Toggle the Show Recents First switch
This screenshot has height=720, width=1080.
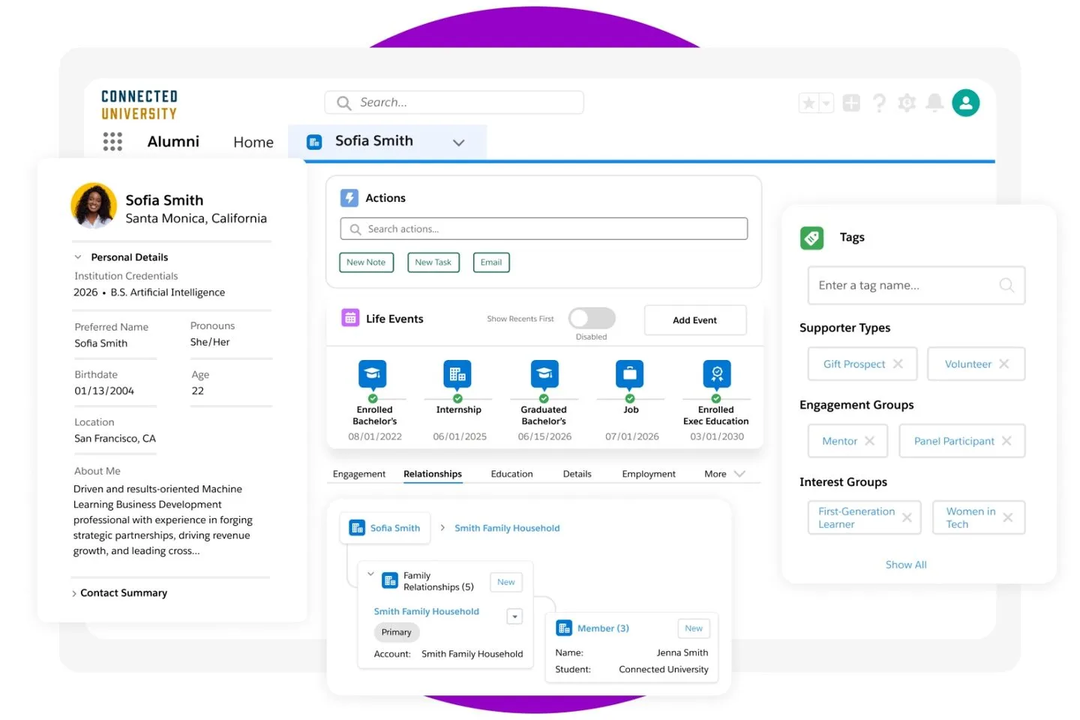tap(592, 319)
